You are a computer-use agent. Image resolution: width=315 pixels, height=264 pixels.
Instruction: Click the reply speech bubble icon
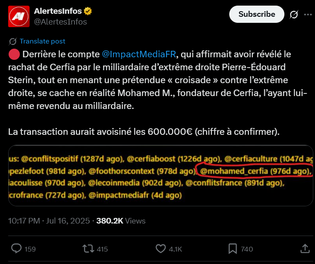coord(16,248)
